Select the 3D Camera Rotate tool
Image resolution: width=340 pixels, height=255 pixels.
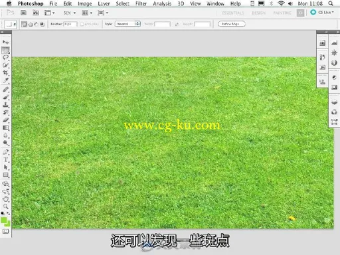click(5, 191)
